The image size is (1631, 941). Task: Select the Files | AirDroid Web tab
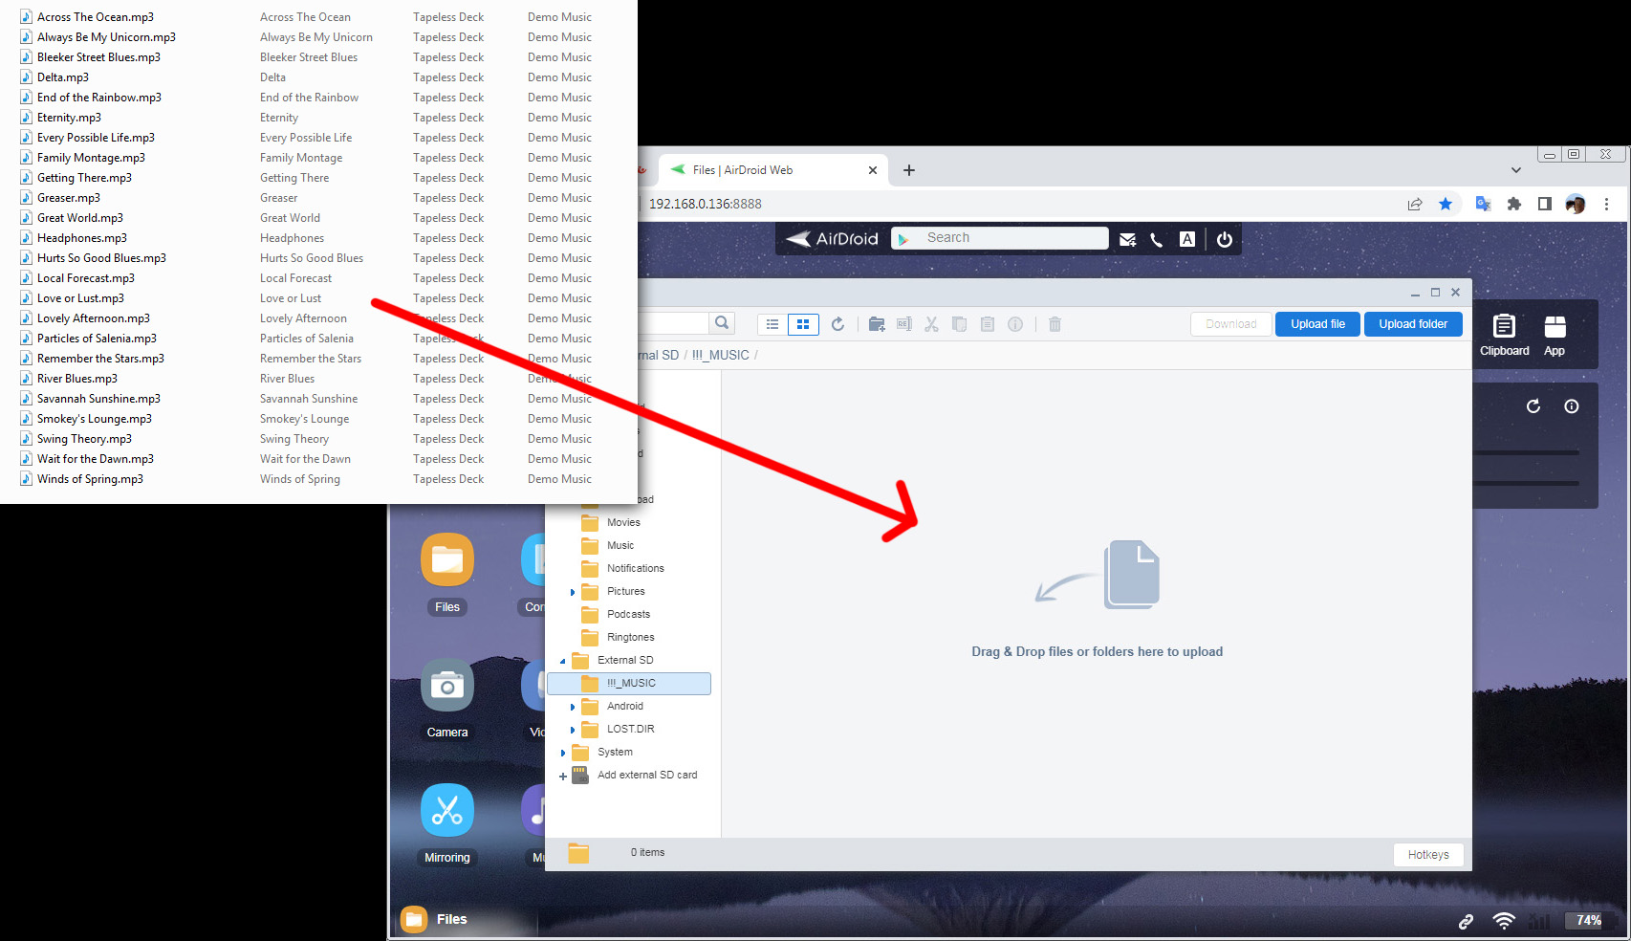click(765, 170)
